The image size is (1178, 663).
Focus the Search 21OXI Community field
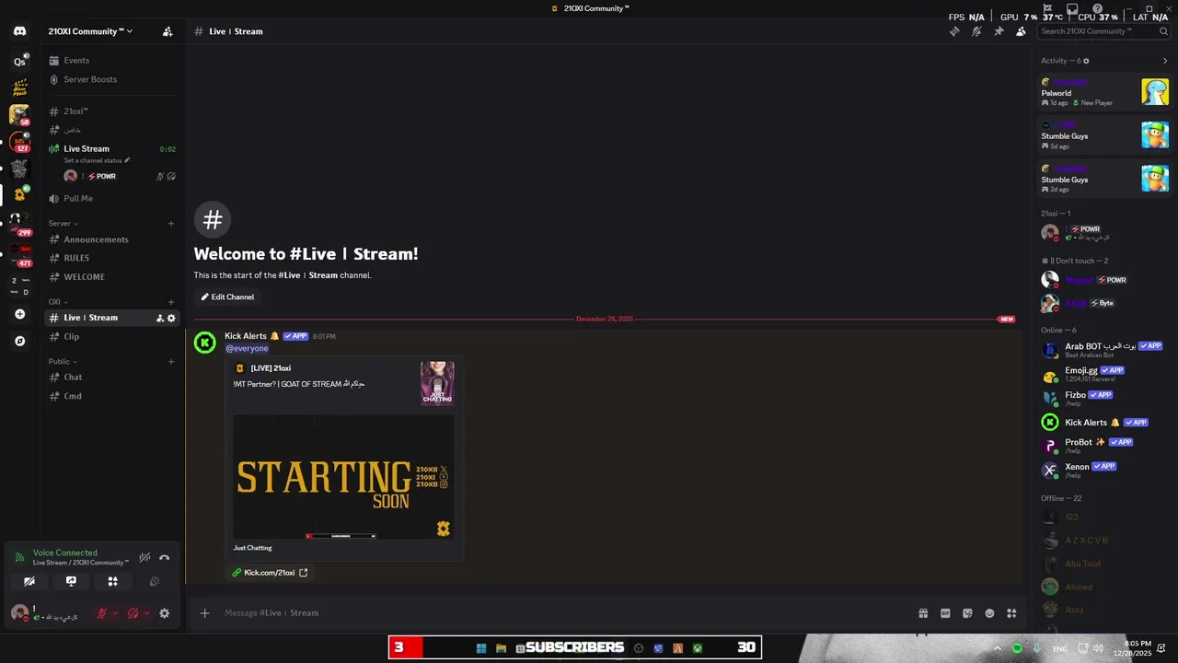pyautogui.click(x=1103, y=31)
